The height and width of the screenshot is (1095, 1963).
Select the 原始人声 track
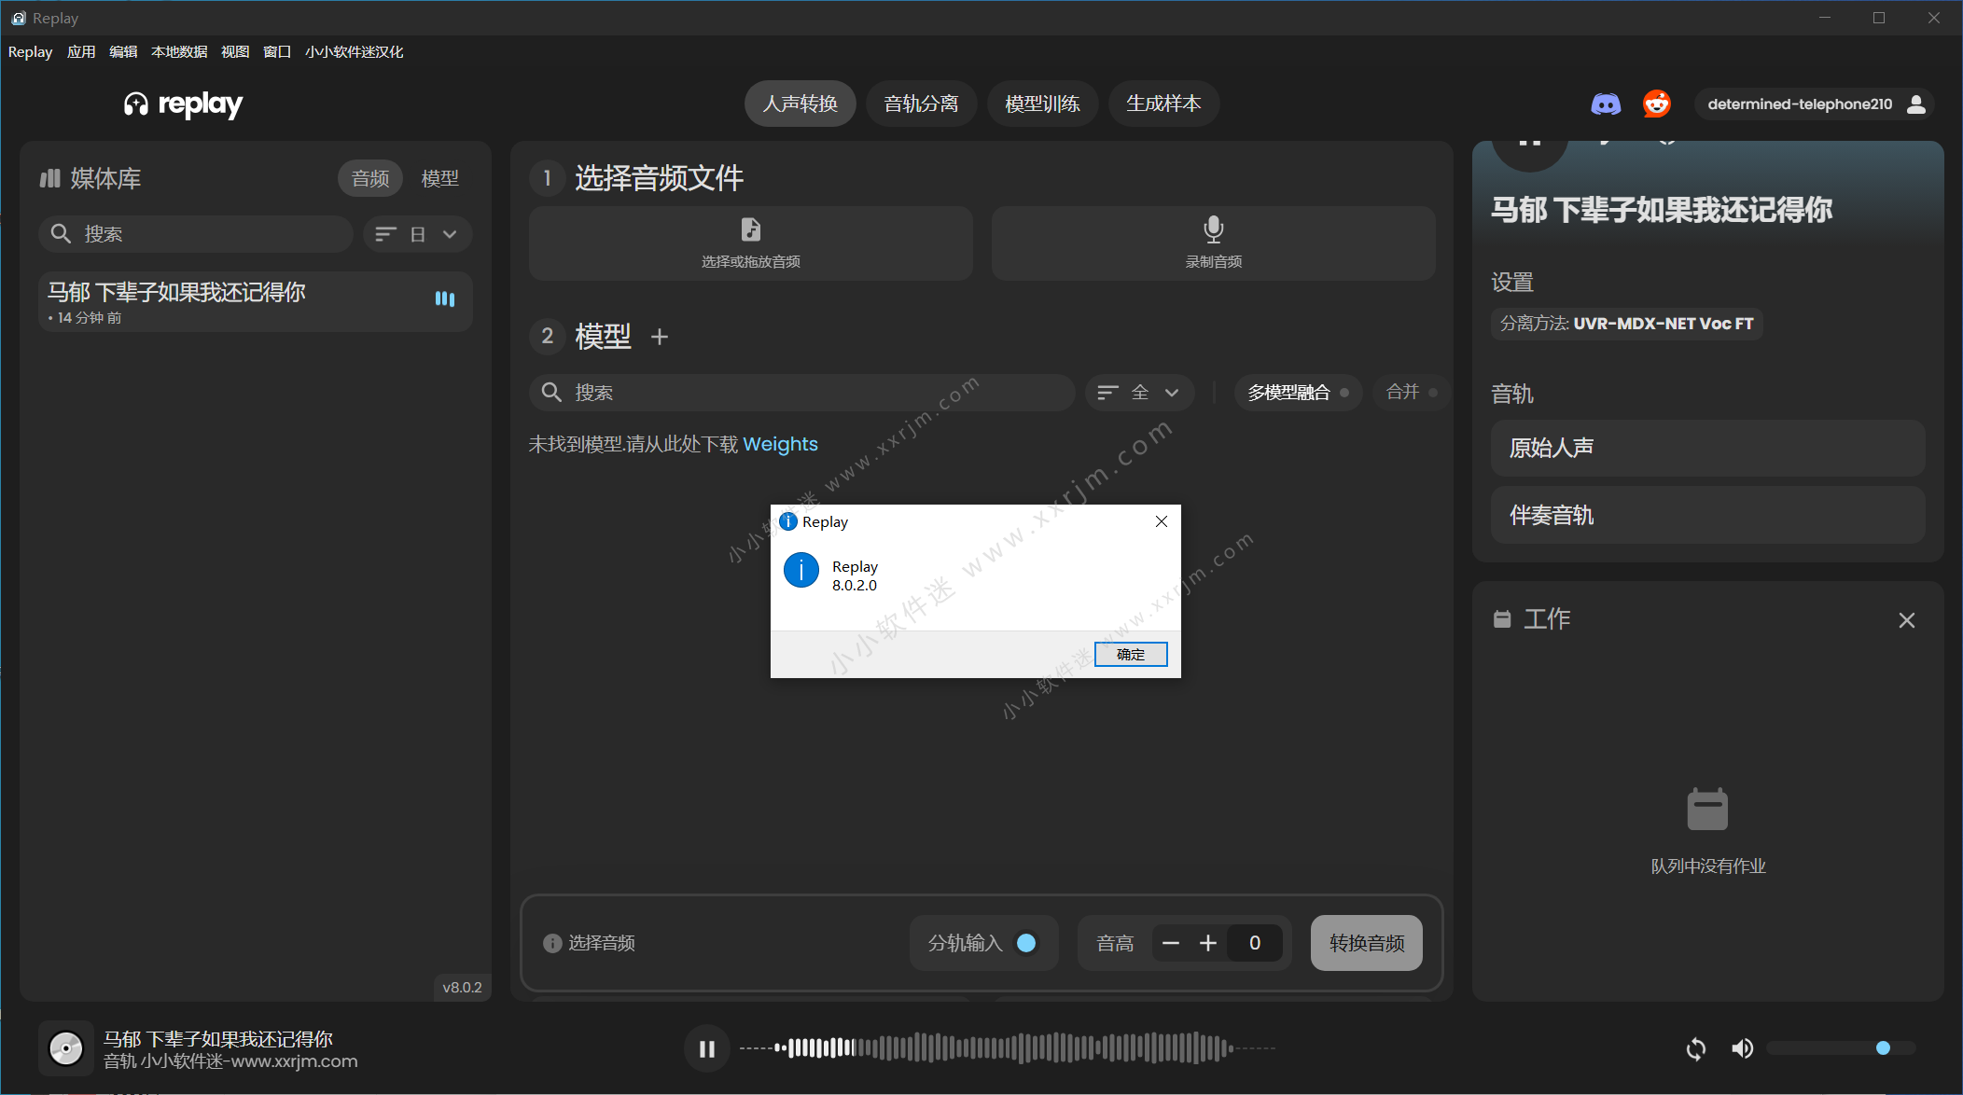pos(1707,448)
